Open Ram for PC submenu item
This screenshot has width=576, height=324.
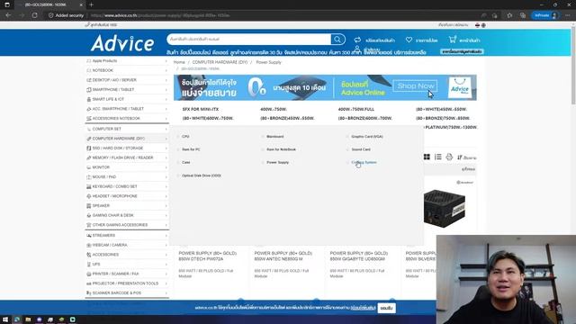[191, 149]
